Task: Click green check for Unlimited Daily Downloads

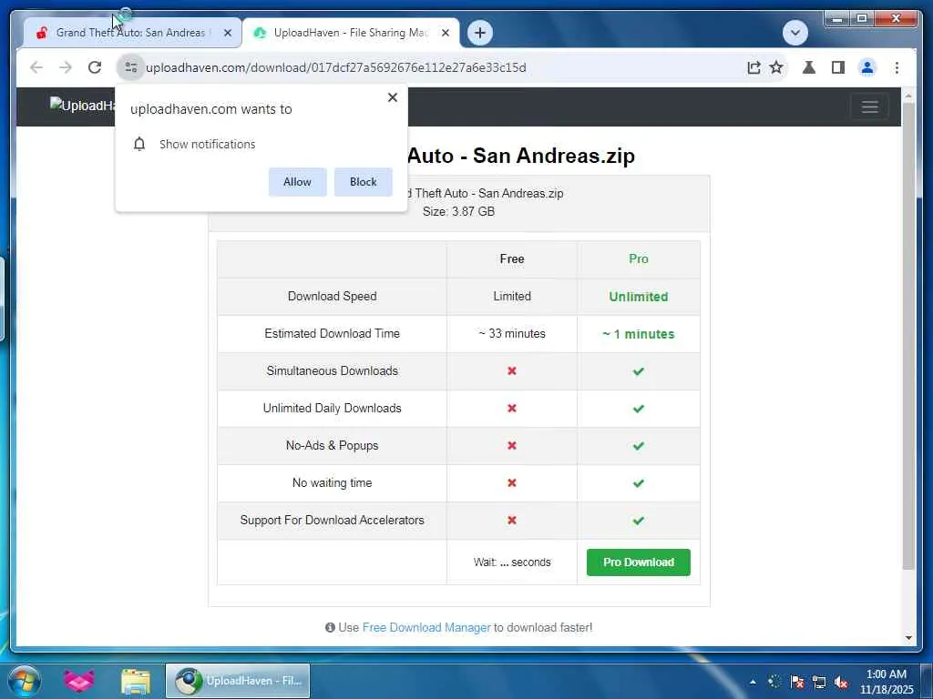Action: pyautogui.click(x=639, y=409)
